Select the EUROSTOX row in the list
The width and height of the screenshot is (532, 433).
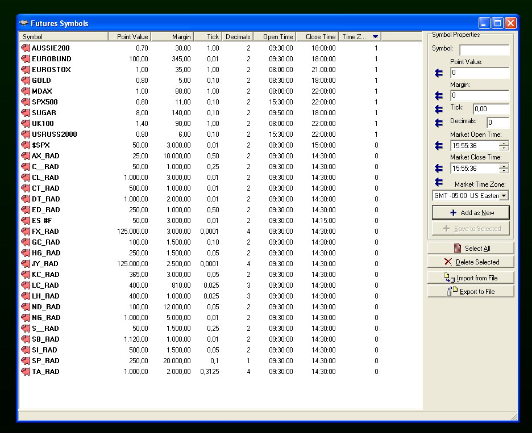pyautogui.click(x=51, y=70)
